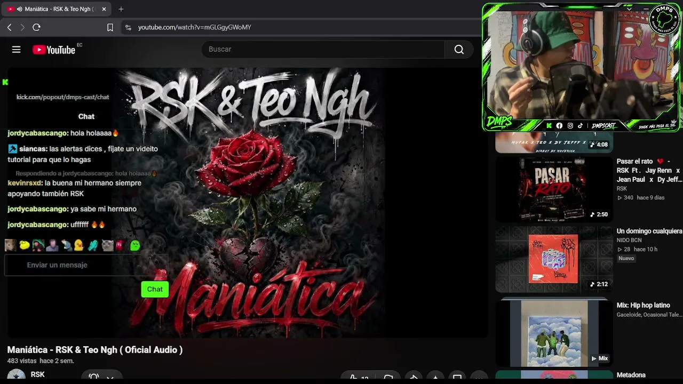This screenshot has width=683, height=384.
Task: Visit the NIDO BCN channel link
Action: pos(629,240)
